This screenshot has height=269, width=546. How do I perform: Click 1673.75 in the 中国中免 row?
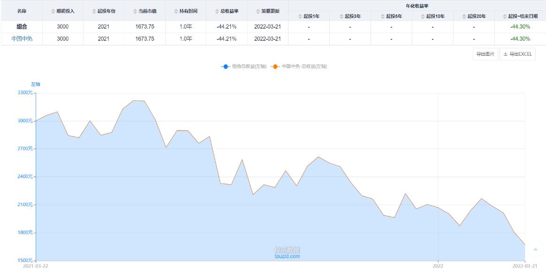click(x=145, y=39)
